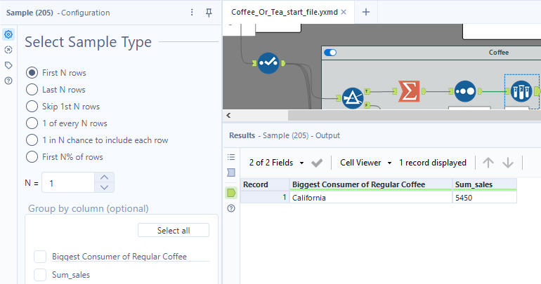Open the Configuration gear tab icon
Image resolution: width=541 pixels, height=284 pixels.
tap(8, 34)
